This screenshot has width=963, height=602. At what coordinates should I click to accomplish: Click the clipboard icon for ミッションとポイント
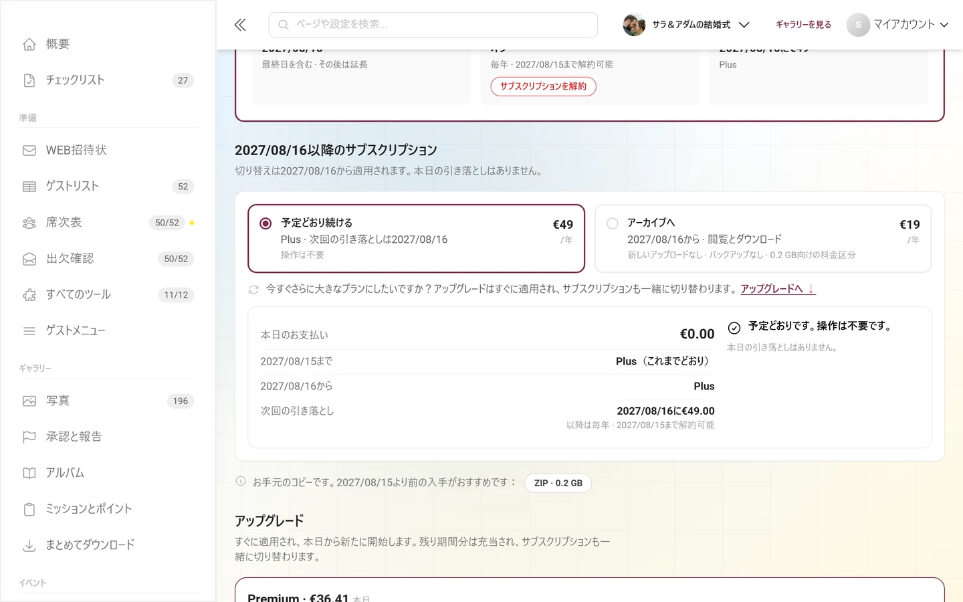[x=29, y=510]
